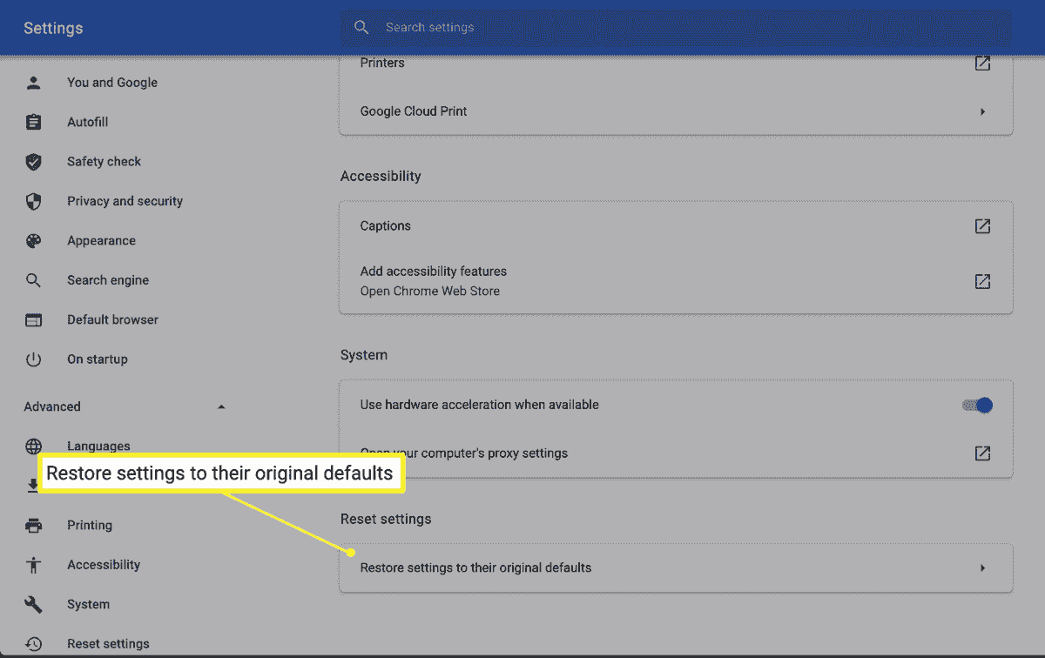The image size is (1045, 658).
Task: Toggle hardware acceleration off
Action: 979,405
